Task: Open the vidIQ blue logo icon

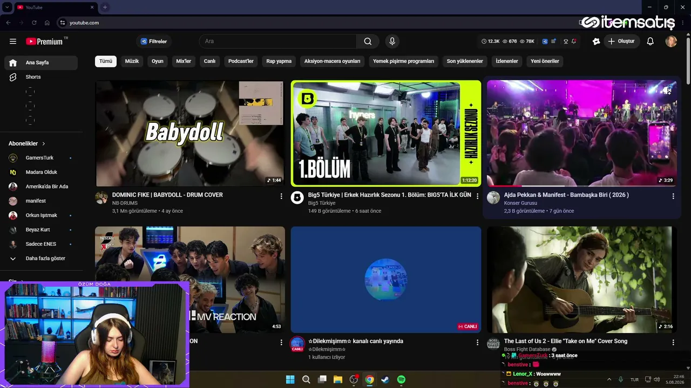Action: [545, 41]
